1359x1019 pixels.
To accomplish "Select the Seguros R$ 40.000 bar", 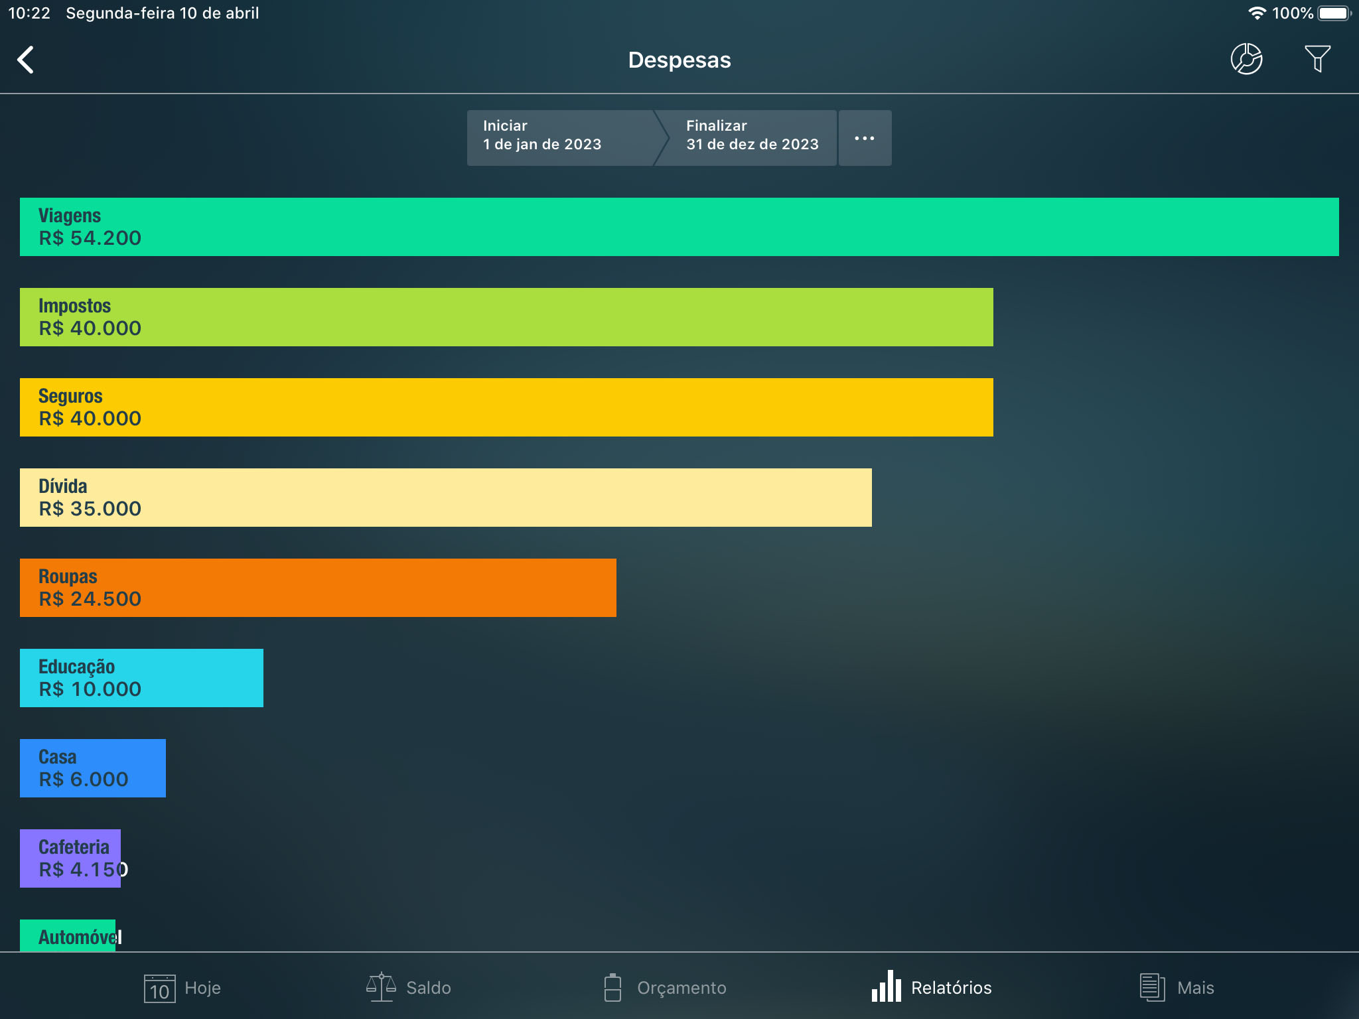I will pos(506,407).
